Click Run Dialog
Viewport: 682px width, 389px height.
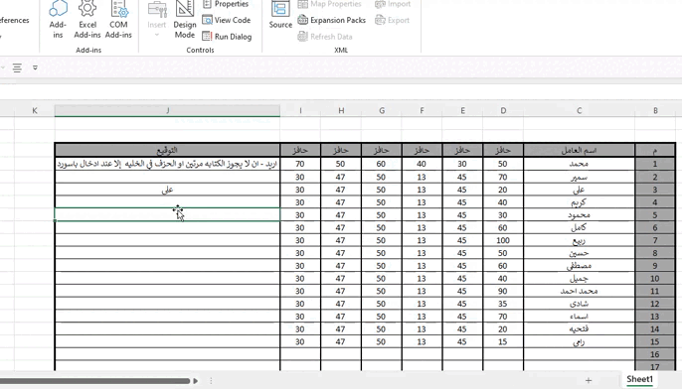click(x=227, y=37)
